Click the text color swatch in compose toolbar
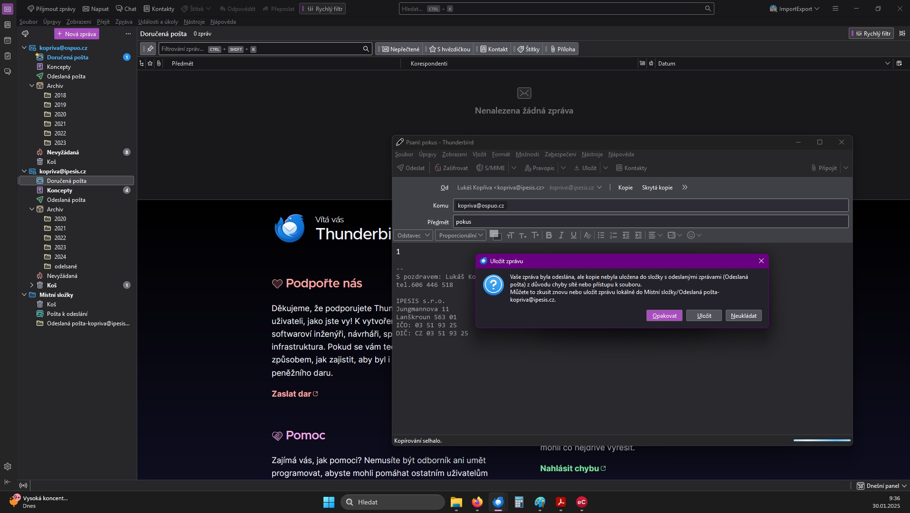This screenshot has height=513, width=910. click(x=493, y=234)
